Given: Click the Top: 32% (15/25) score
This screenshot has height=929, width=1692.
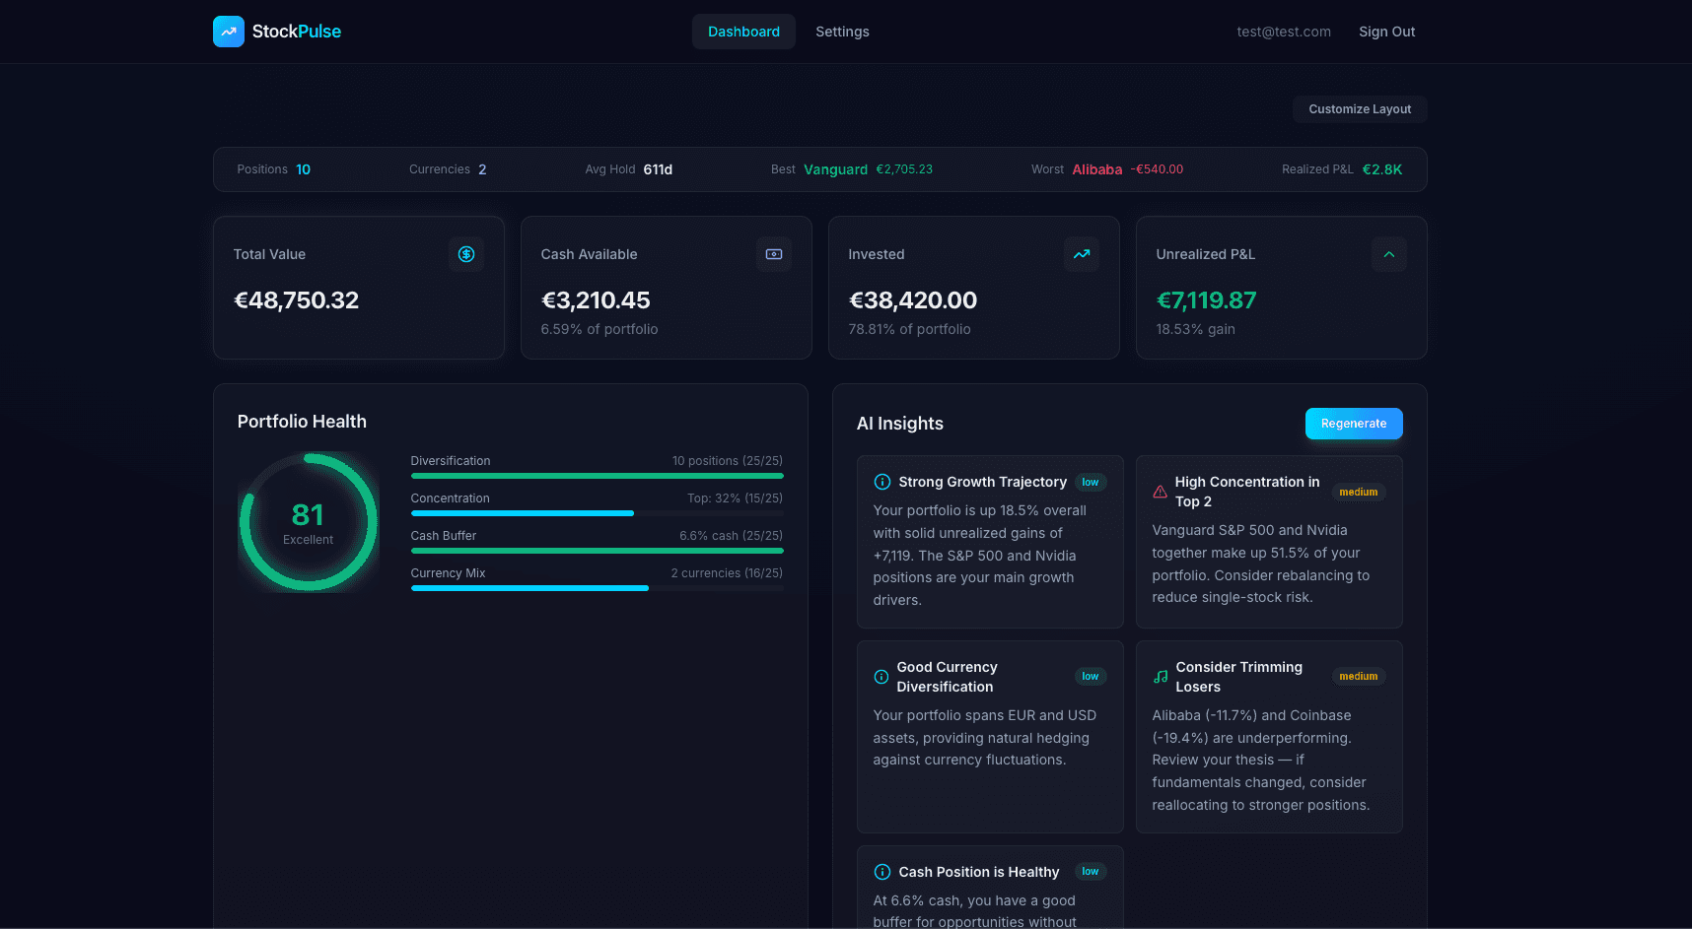Looking at the screenshot, I should (735, 498).
